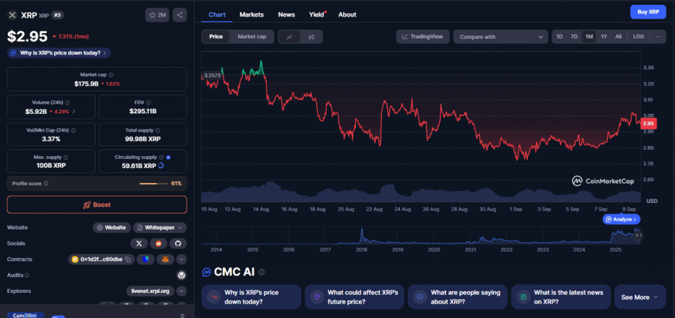This screenshot has width=675, height=318.
Task: Expand See More AI questions
Action: [x=640, y=297]
